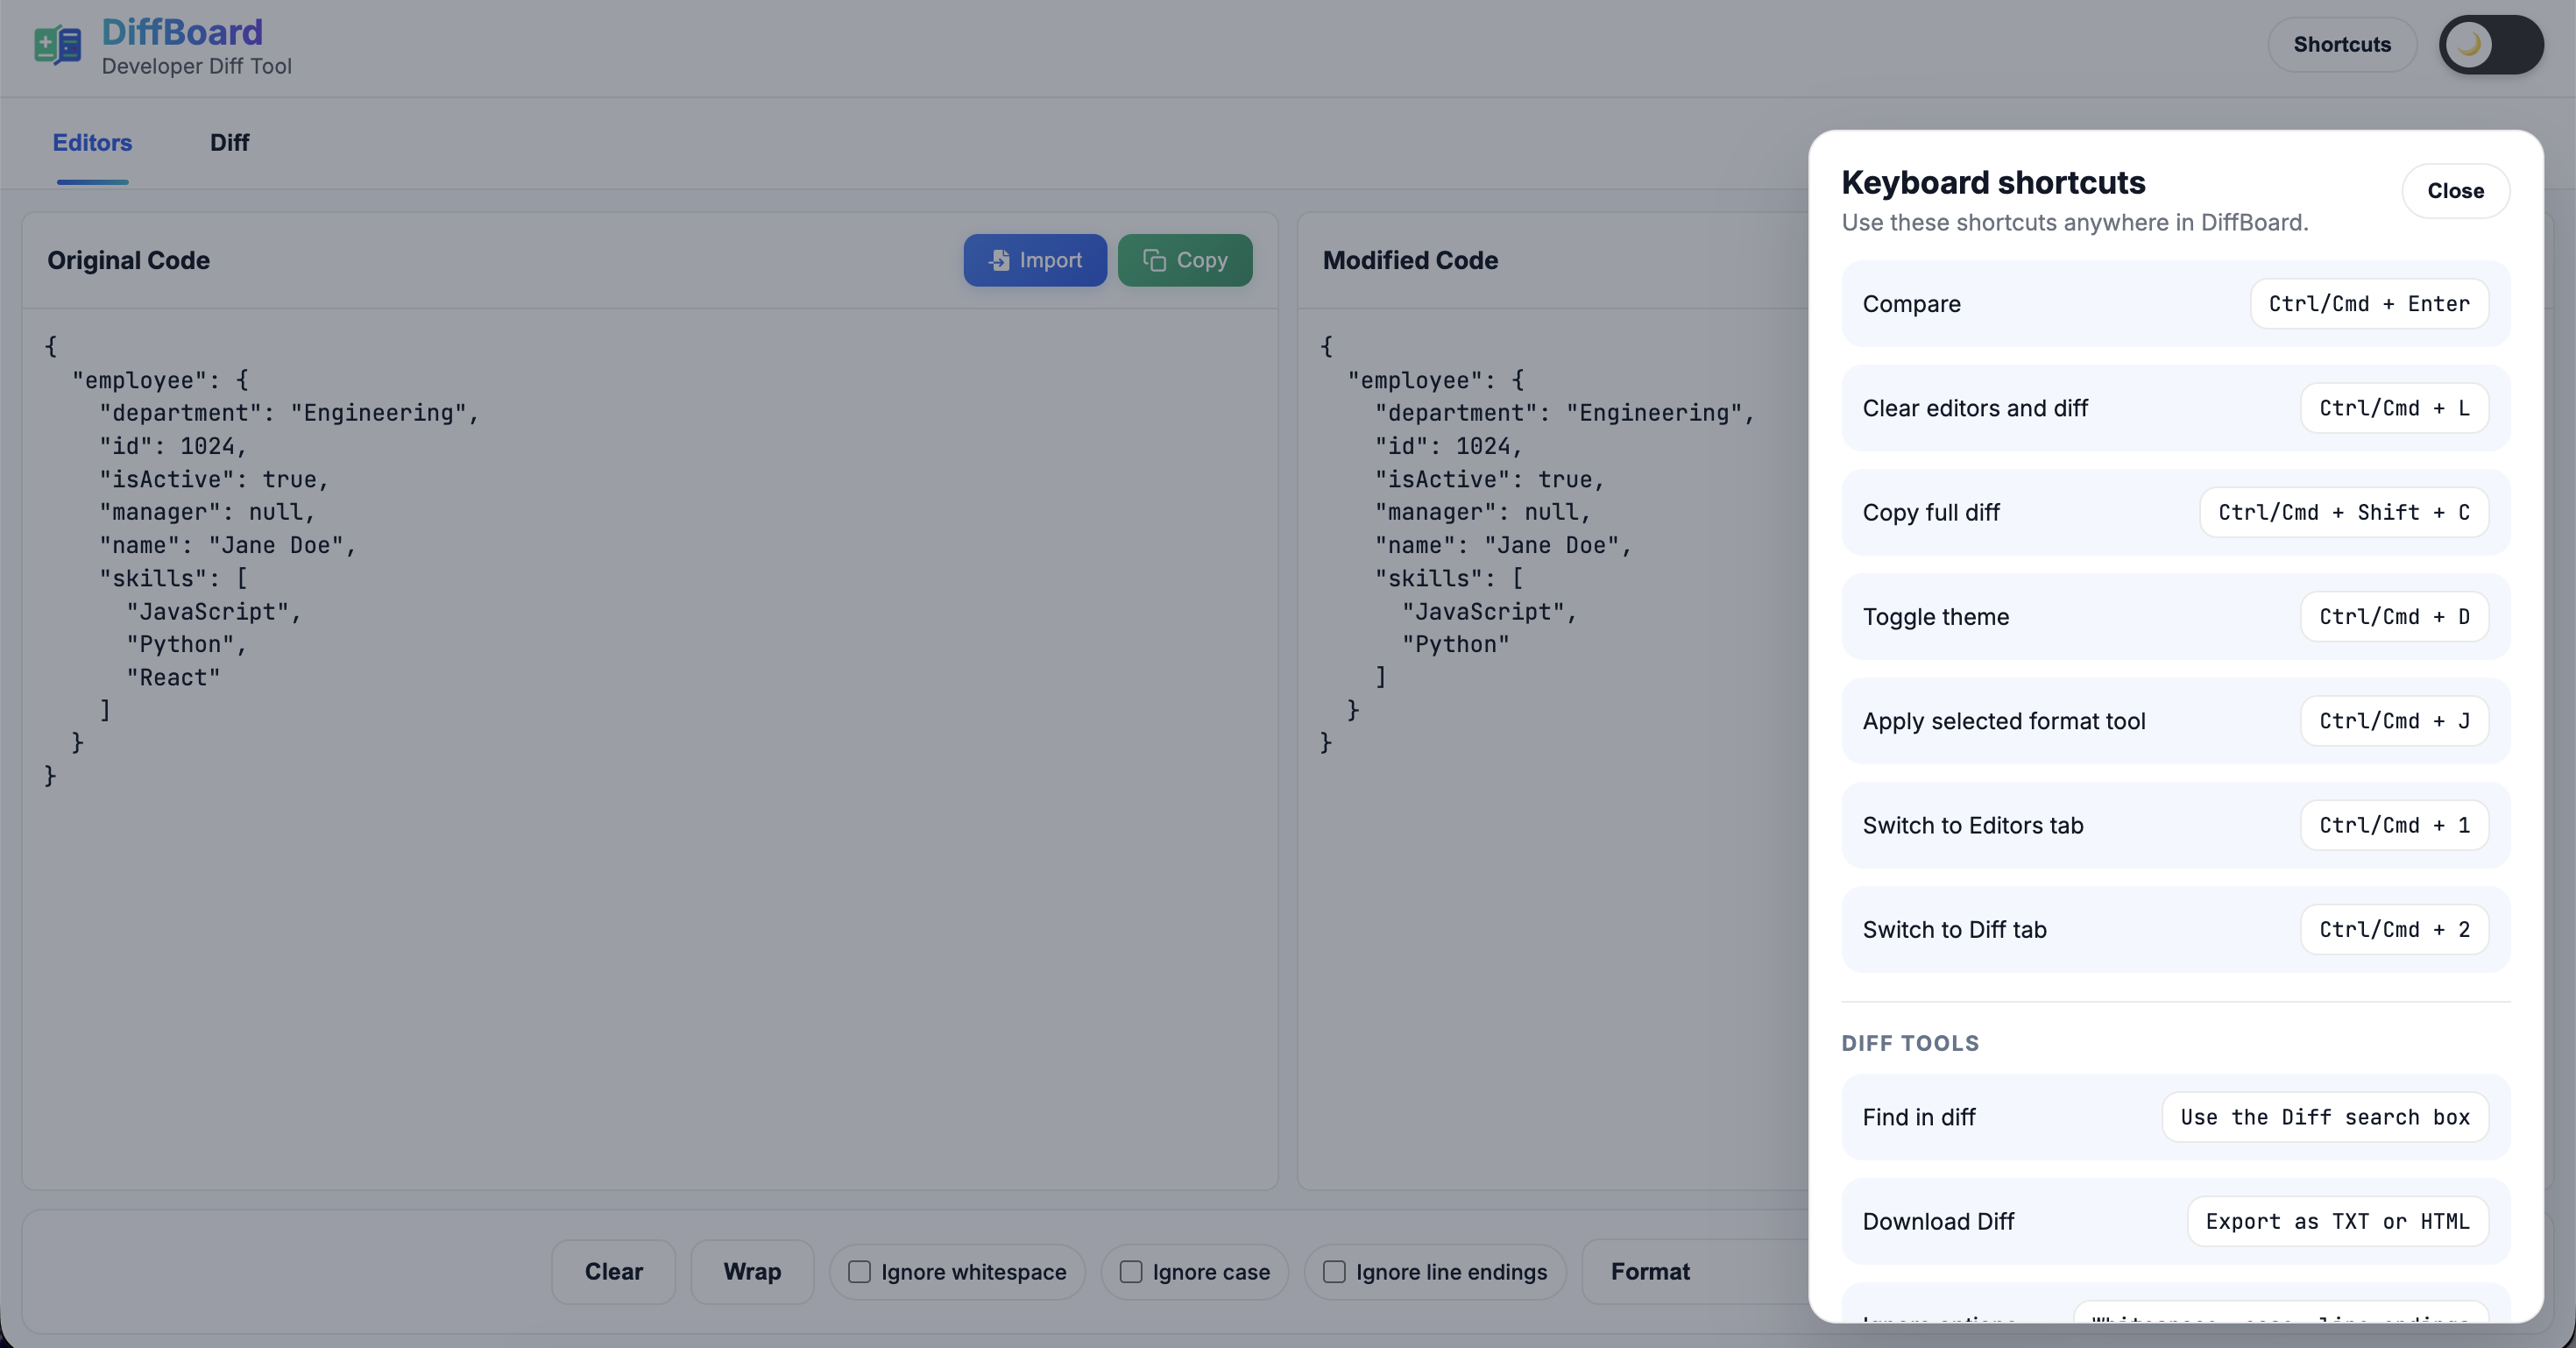Switch to the Editors tab

92,143
